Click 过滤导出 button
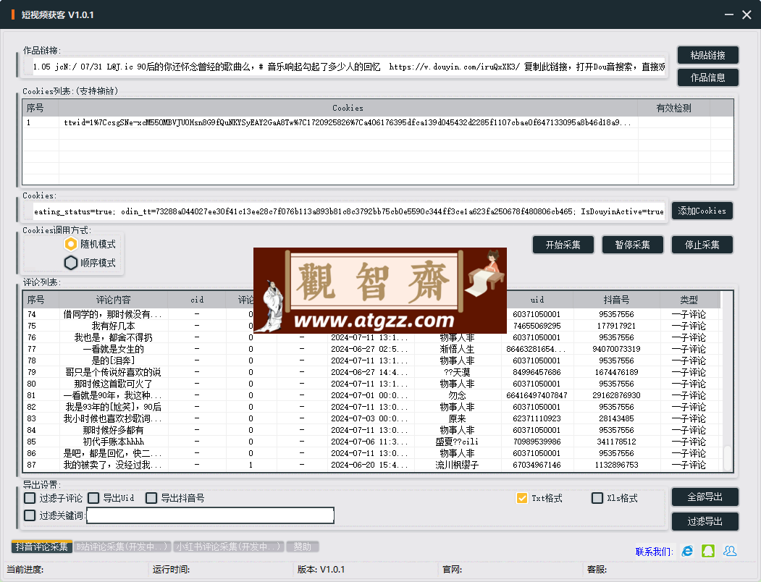The image size is (761, 582). point(705,521)
